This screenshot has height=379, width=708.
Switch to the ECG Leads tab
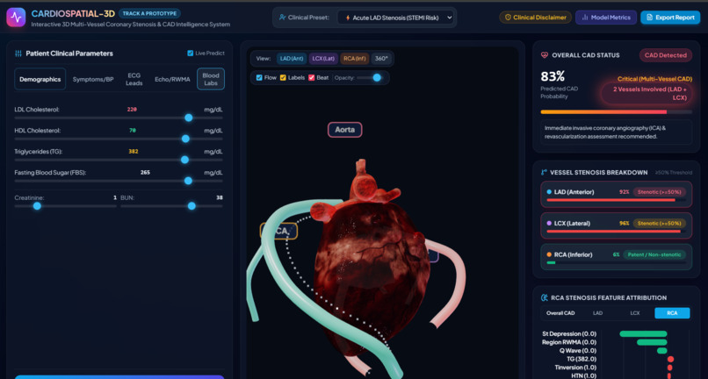pyautogui.click(x=134, y=79)
